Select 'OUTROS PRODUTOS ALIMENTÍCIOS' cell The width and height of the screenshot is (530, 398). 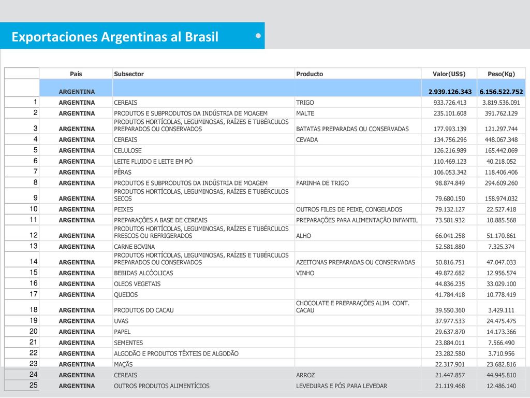(161, 386)
